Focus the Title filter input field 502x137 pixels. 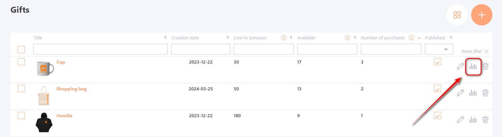pos(100,49)
